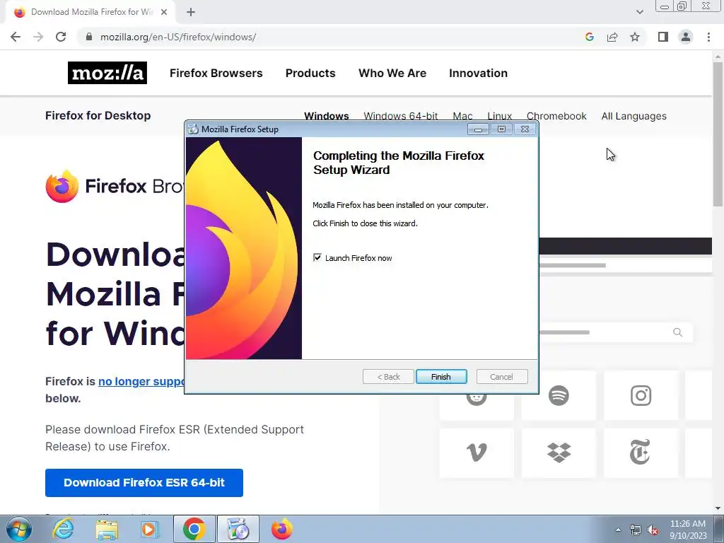Bookmark this page with the star icon
724x543 pixels.
point(635,37)
